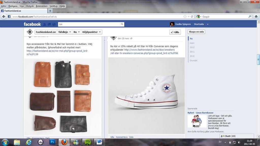Screen dimensions: 260x146
Task: Jump to 2011 in timeline
Action: (192, 52)
